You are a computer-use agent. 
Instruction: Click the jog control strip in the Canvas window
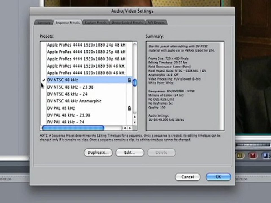253,145
